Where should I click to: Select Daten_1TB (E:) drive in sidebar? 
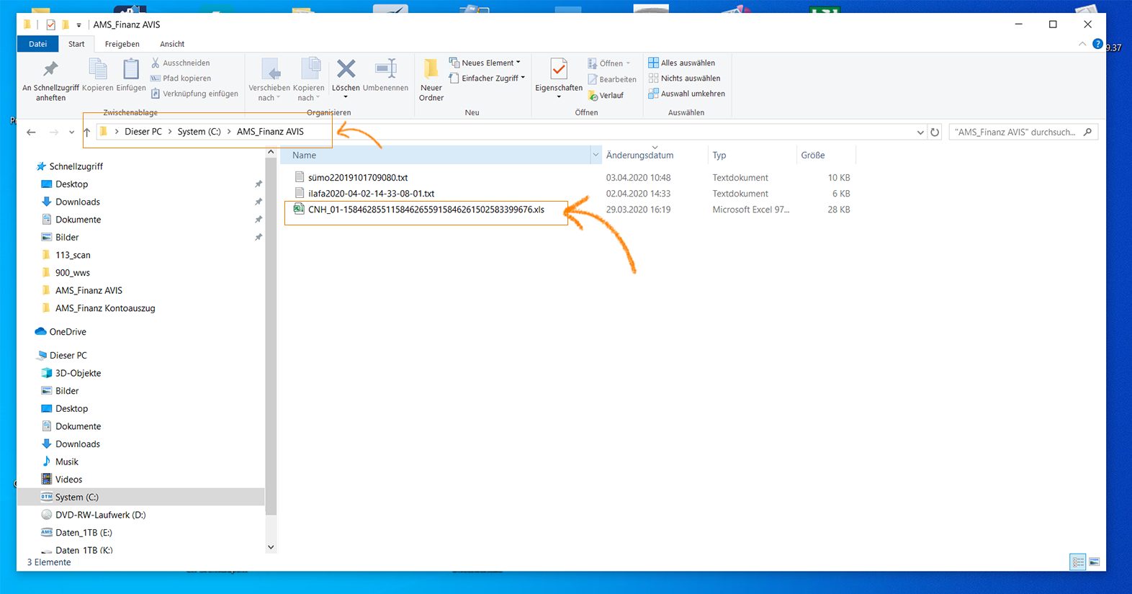[x=84, y=533]
